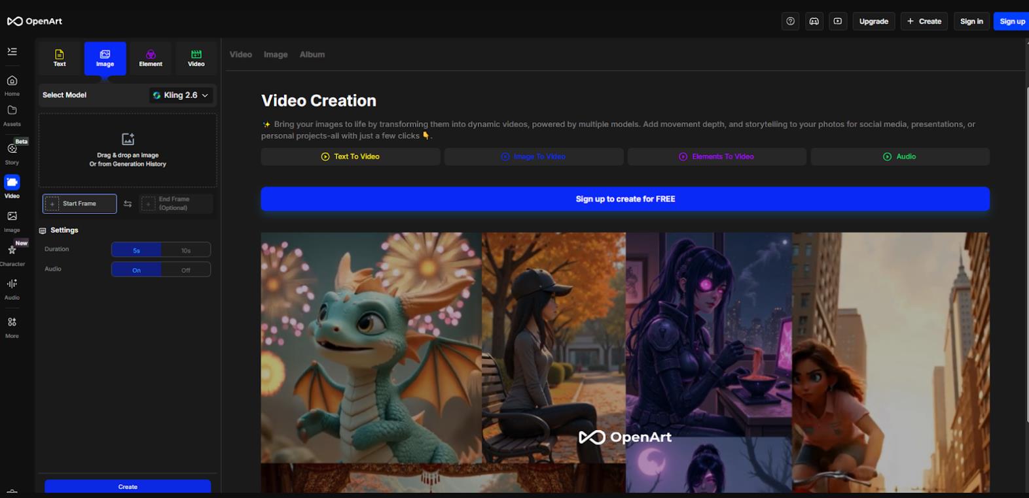The width and height of the screenshot is (1029, 498).
Task: Choose Image To Video option
Action: tap(533, 157)
